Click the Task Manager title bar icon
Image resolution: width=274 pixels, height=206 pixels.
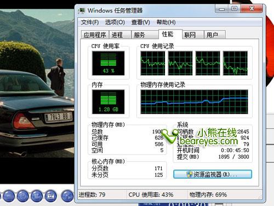(x=81, y=10)
